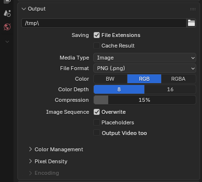Viewport: 202px width, 182px height.
Task: Open the File Format PNG dropdown
Action: [x=145, y=68]
